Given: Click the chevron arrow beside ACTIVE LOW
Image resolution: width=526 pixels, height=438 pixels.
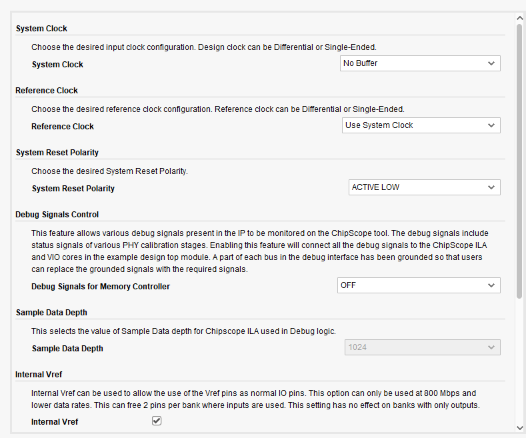Looking at the screenshot, I should (x=491, y=187).
